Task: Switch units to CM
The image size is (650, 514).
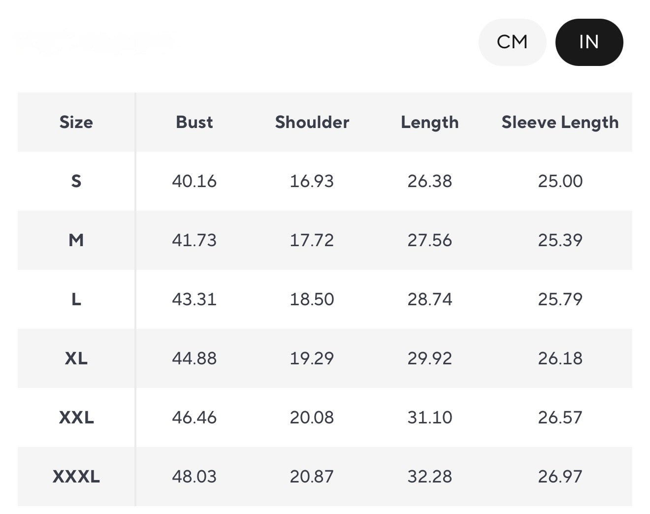Action: [512, 42]
